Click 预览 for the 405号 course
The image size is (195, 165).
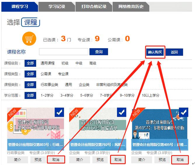[162, 160]
